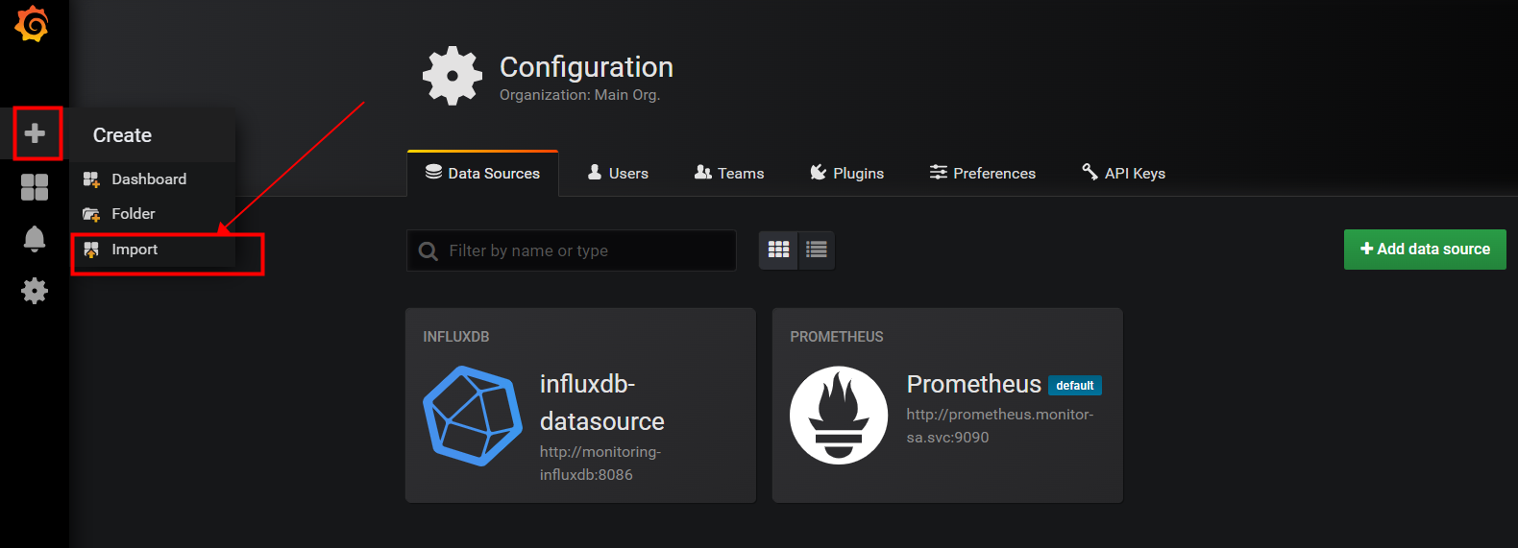Go to the Plugins tab
The width and height of the screenshot is (1518, 548).
[x=846, y=174]
